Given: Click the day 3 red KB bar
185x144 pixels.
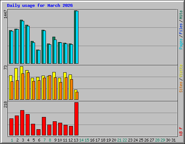Looking at the screenshot, I should click(x=22, y=123).
